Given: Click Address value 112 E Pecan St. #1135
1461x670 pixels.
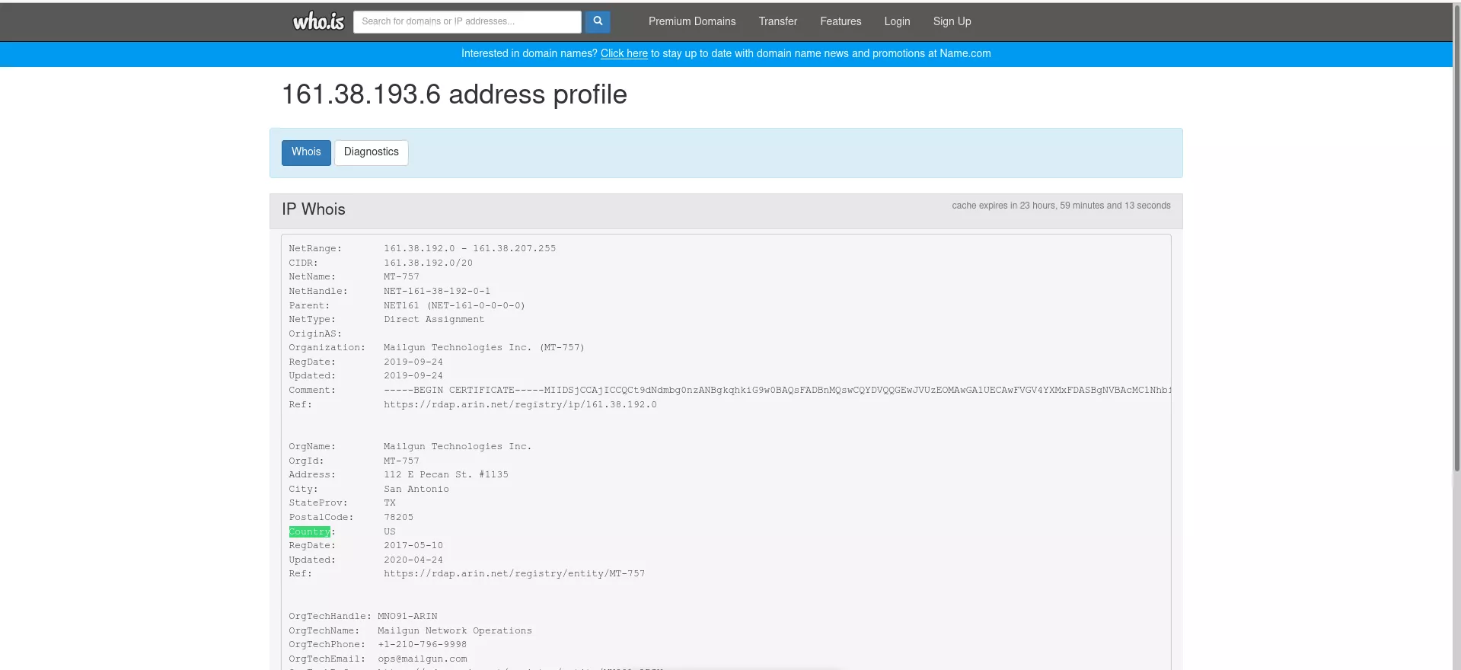Looking at the screenshot, I should (446, 475).
